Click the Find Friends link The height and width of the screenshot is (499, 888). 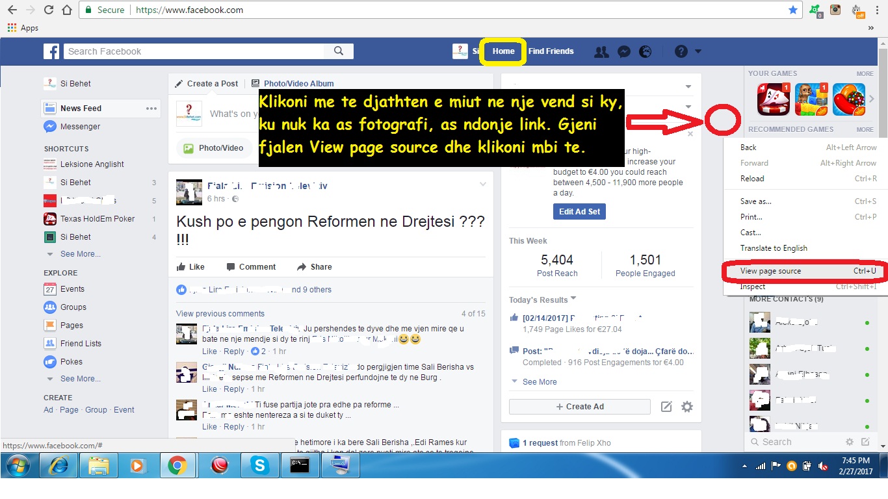coord(551,51)
